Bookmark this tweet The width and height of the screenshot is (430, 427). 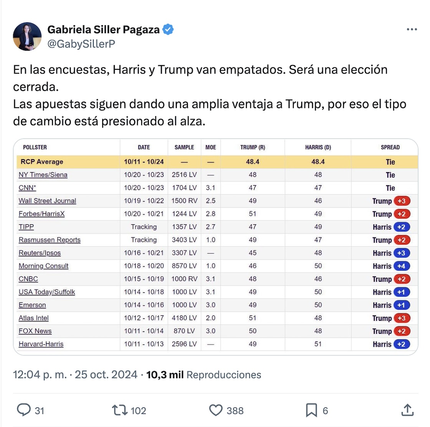pos(311,410)
